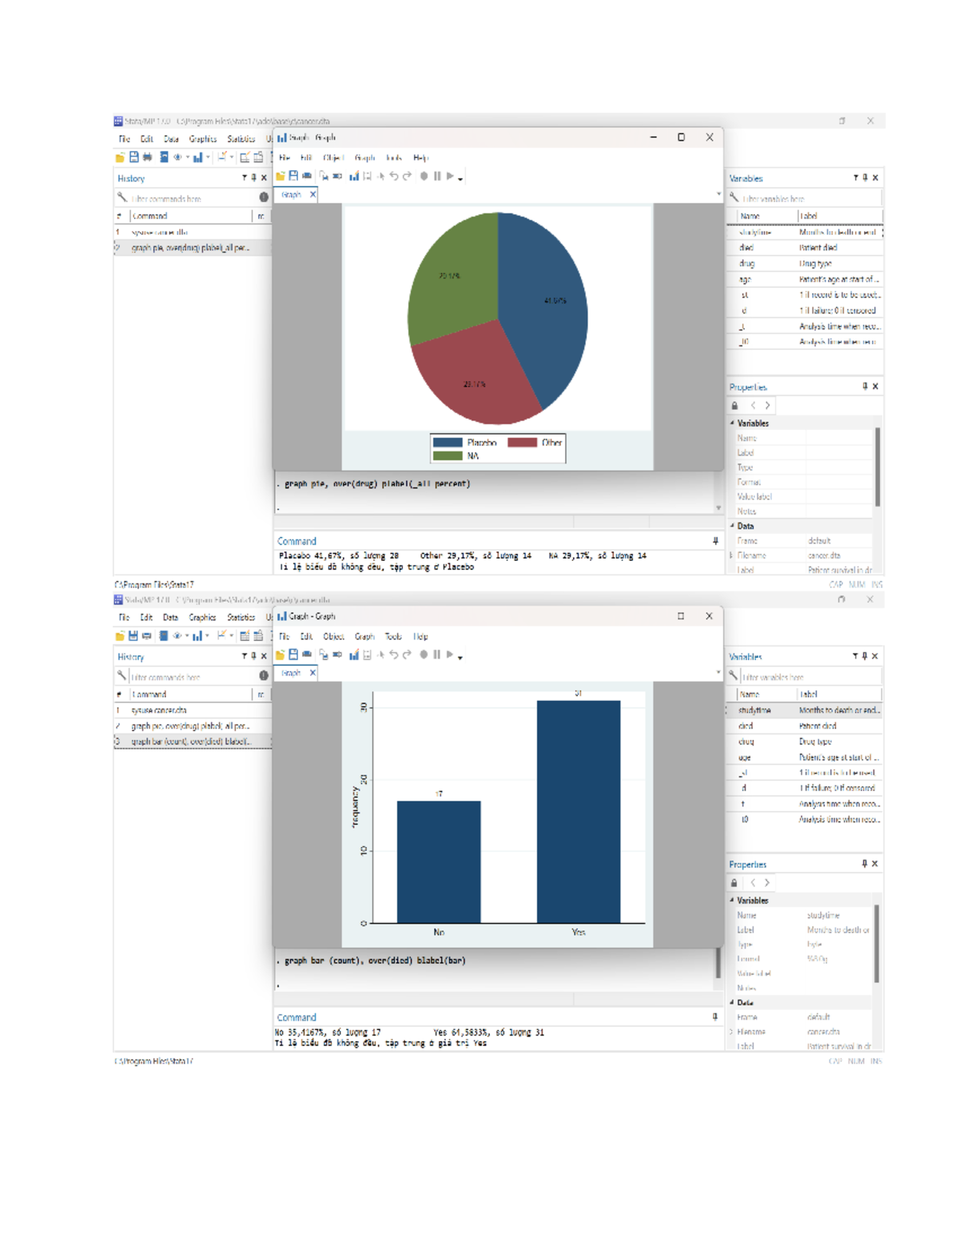The image size is (959, 1241).
Task: Undo arrow in bar chart Graph window toolbar
Action: 394,654
